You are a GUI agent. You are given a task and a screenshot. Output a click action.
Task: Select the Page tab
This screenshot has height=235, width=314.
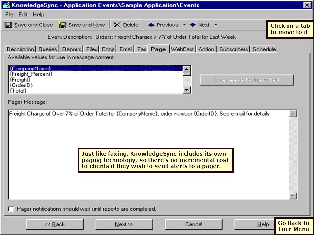pyautogui.click(x=158, y=49)
